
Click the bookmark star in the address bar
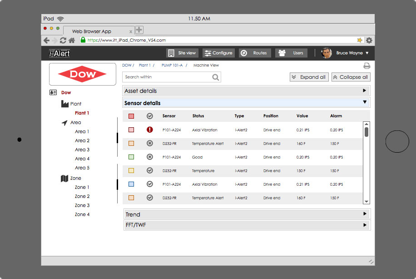pos(360,40)
